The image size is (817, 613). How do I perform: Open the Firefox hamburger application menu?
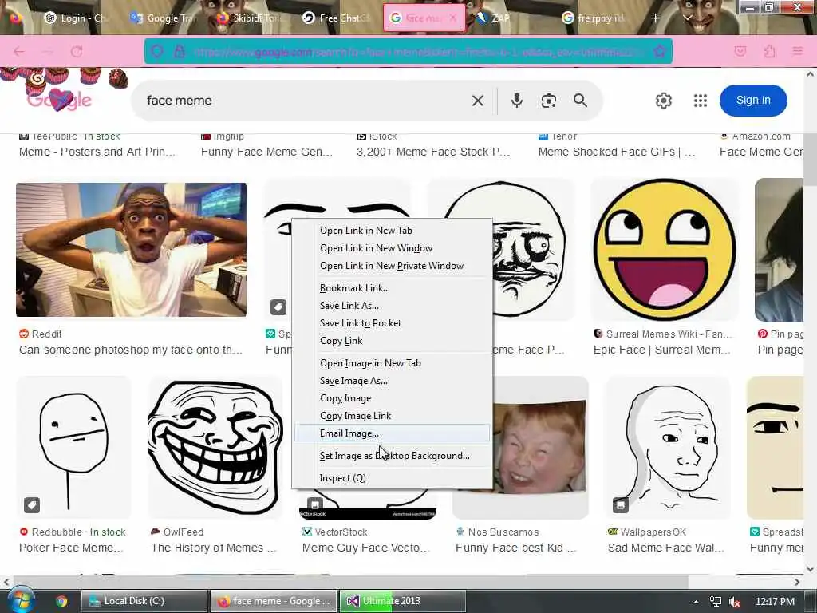(797, 51)
